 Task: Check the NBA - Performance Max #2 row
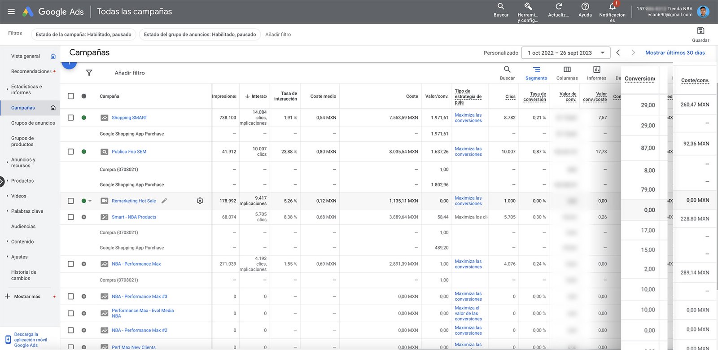click(70, 330)
